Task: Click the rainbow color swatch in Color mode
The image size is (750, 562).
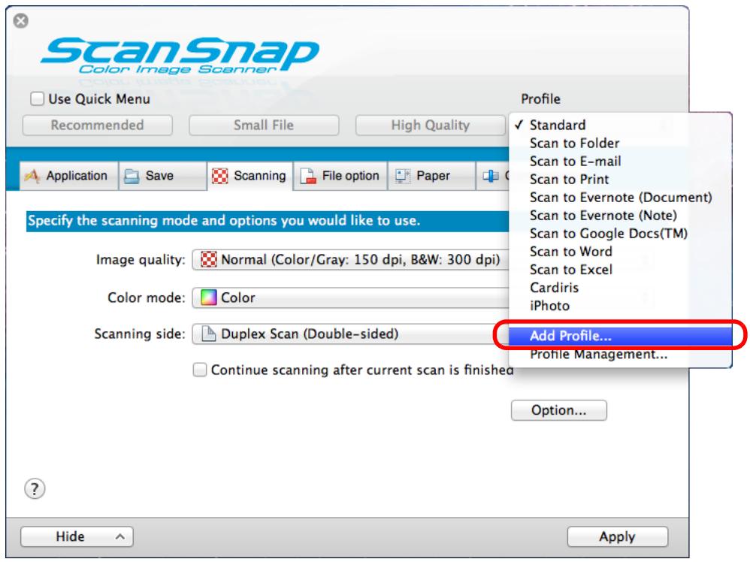Action: pos(209,298)
